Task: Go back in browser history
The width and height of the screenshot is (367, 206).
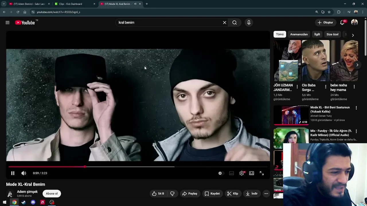Action: 4,12
